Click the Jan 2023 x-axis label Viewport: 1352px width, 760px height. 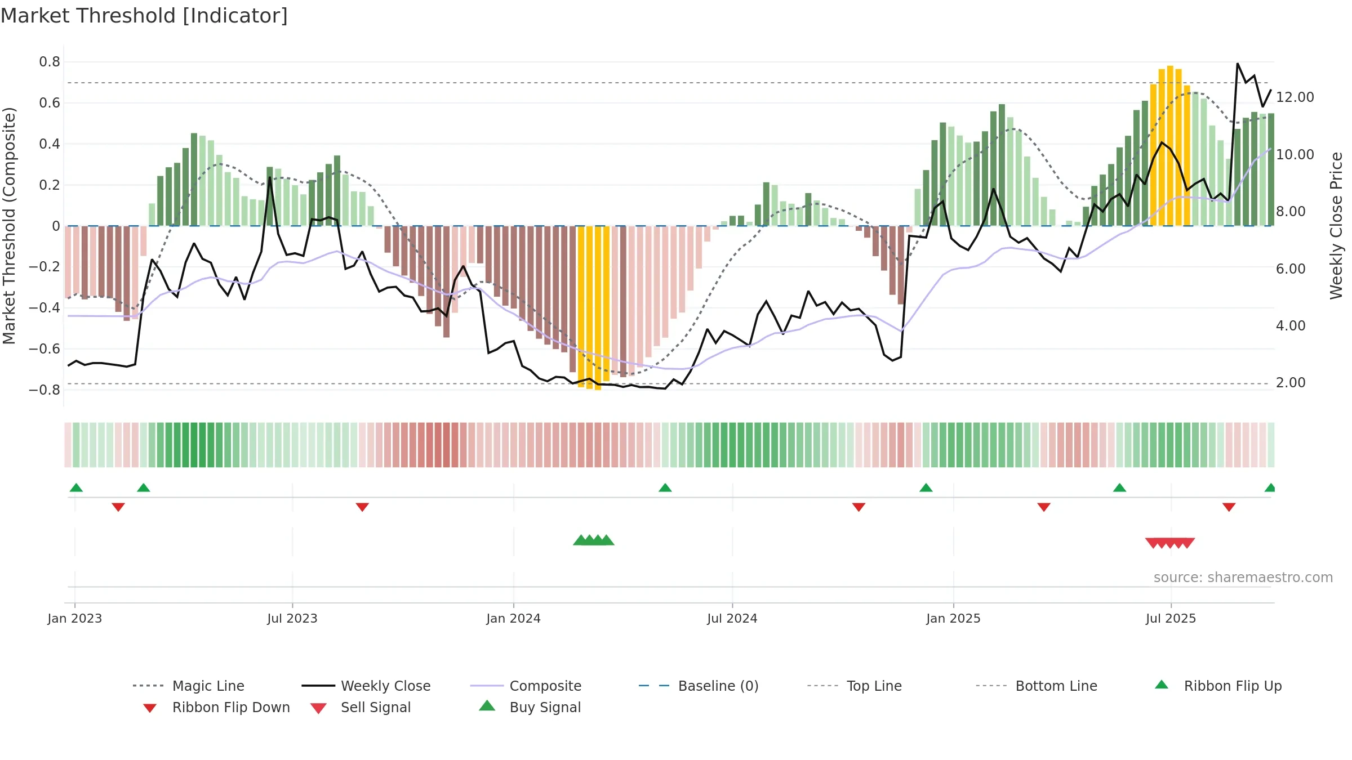click(x=75, y=619)
